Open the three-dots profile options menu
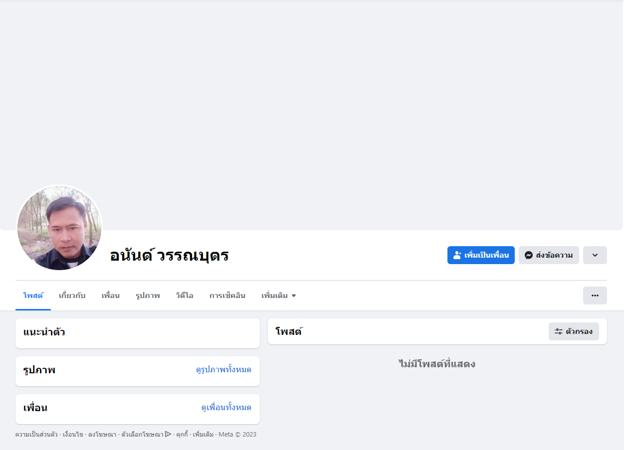The image size is (624, 450). 595,296
